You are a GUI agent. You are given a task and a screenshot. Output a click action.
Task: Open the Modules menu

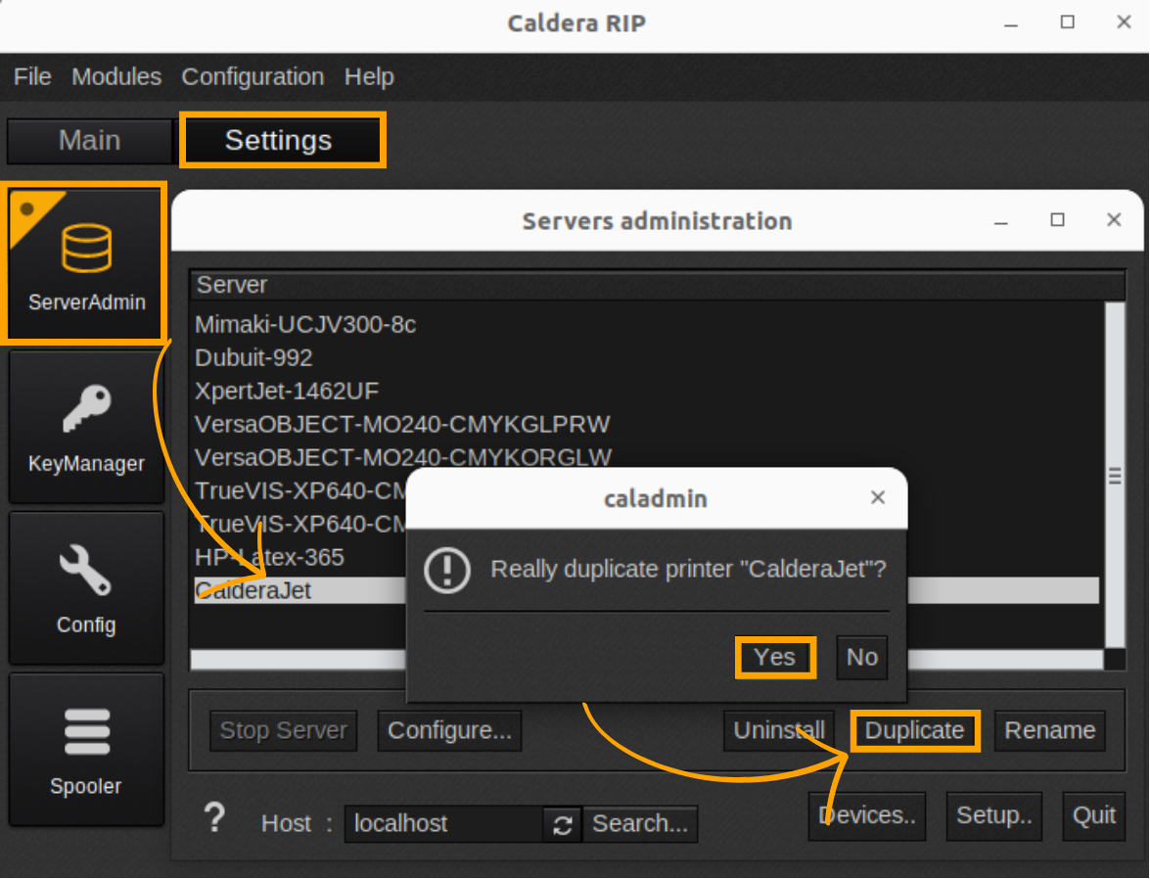[x=116, y=77]
